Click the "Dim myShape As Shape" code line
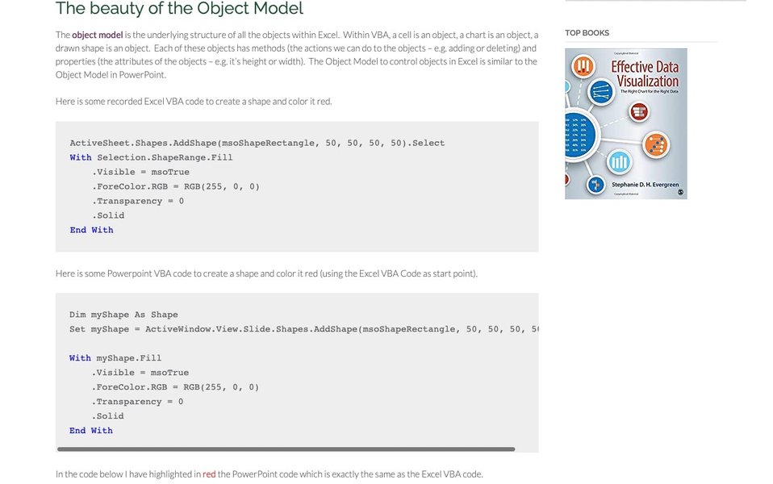 (123, 315)
